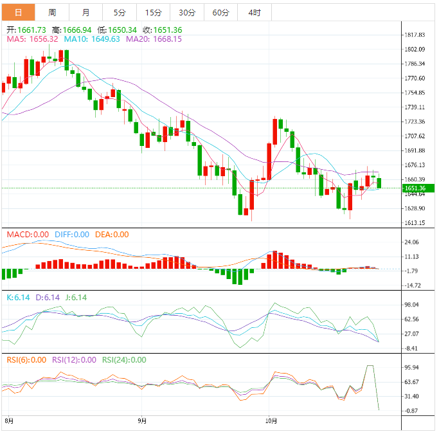The image size is (439, 434).
Task: Select the 60分 timeframe tab
Action: point(220,13)
